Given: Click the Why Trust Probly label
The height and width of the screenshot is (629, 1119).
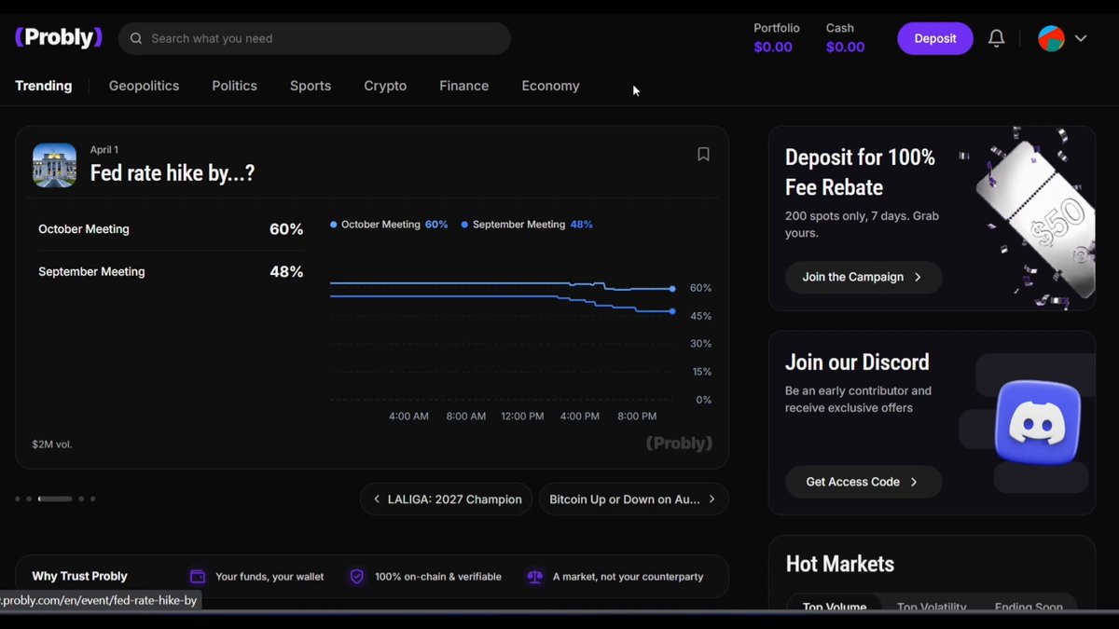Looking at the screenshot, I should pos(80,577).
